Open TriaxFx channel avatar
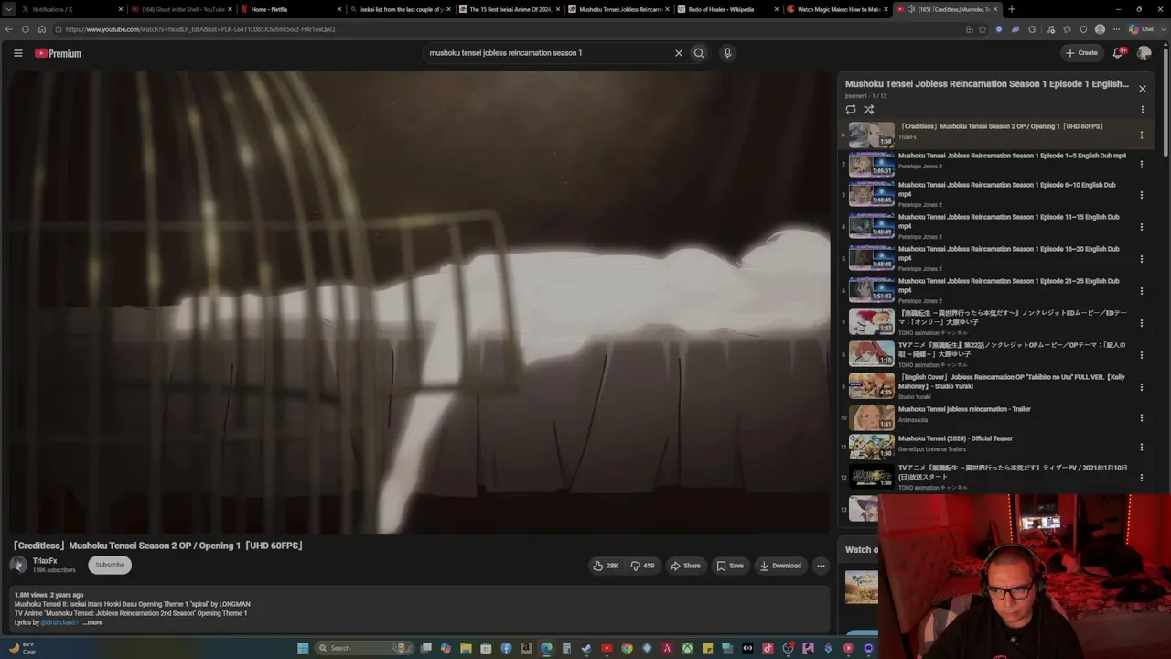The image size is (1171, 659). pyautogui.click(x=18, y=565)
